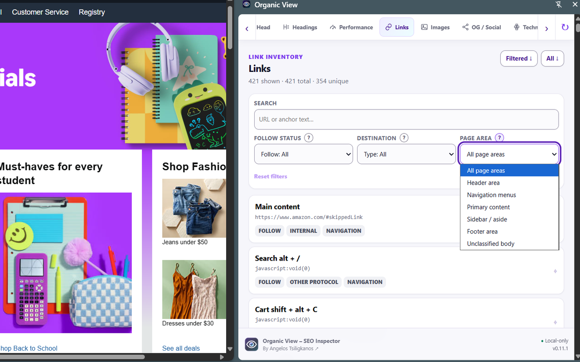The image size is (580, 362).
Task: Click the left tab-scroll arrow
Action: pos(247,29)
